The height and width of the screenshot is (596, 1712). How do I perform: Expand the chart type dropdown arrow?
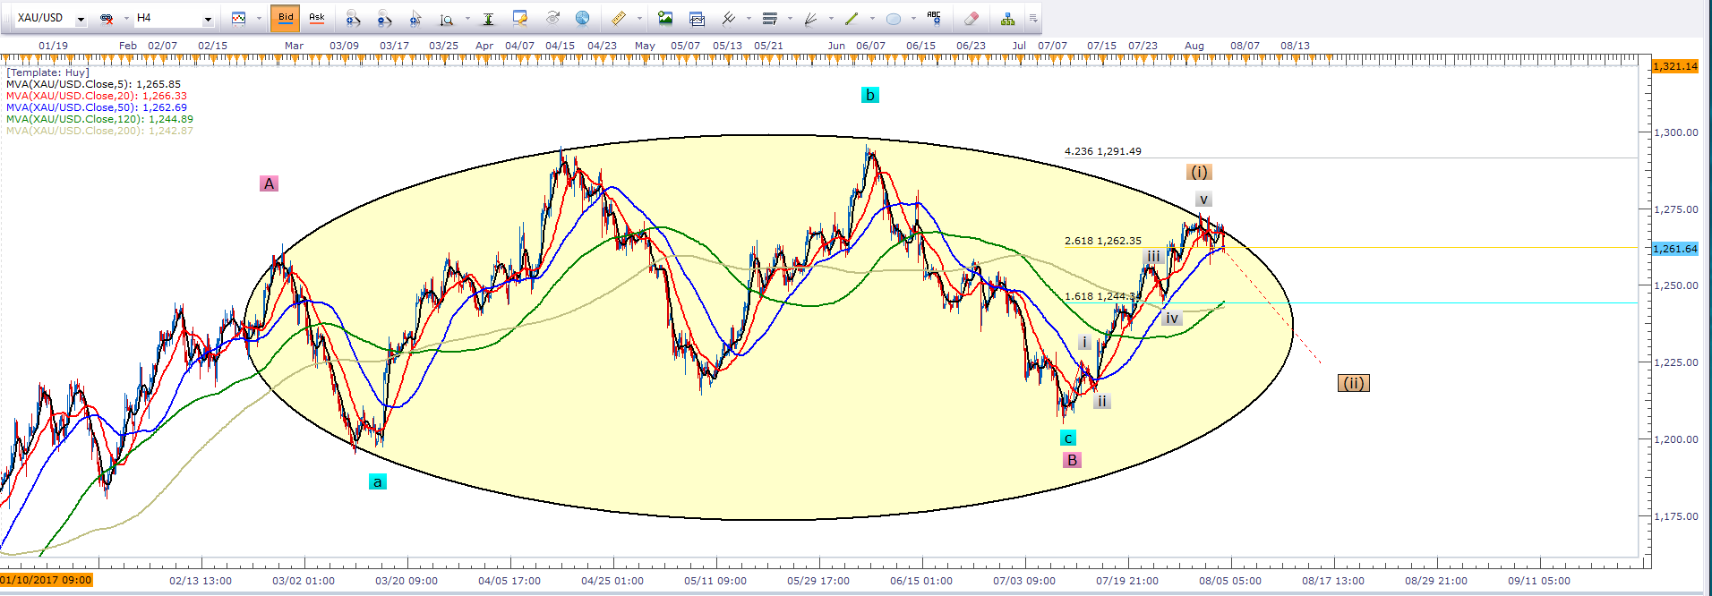[x=259, y=18]
